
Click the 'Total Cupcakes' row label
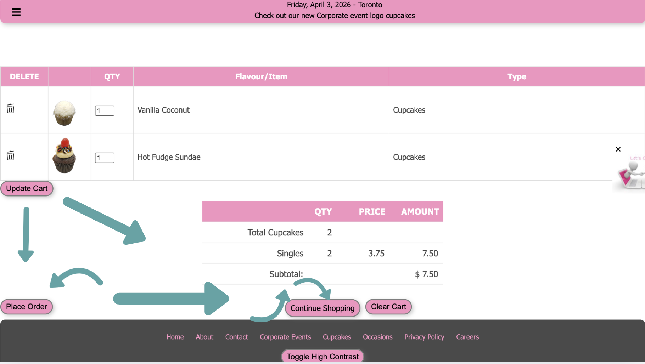pos(275,232)
